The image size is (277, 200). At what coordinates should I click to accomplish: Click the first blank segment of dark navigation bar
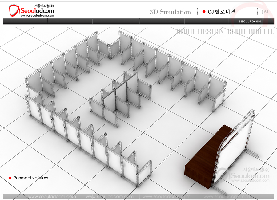25,21
